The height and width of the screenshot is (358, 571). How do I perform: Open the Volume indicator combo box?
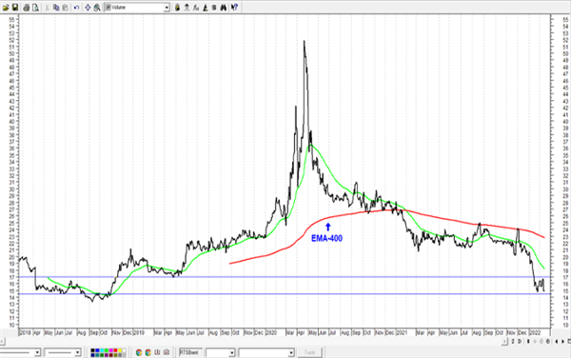[137, 8]
